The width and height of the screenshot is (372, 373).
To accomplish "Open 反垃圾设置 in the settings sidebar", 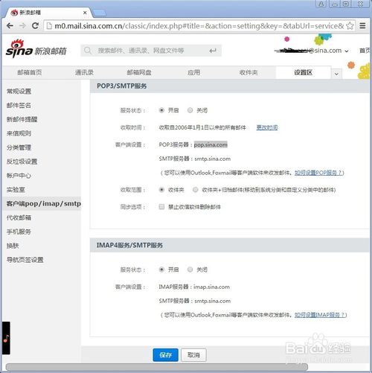I will [x=22, y=162].
